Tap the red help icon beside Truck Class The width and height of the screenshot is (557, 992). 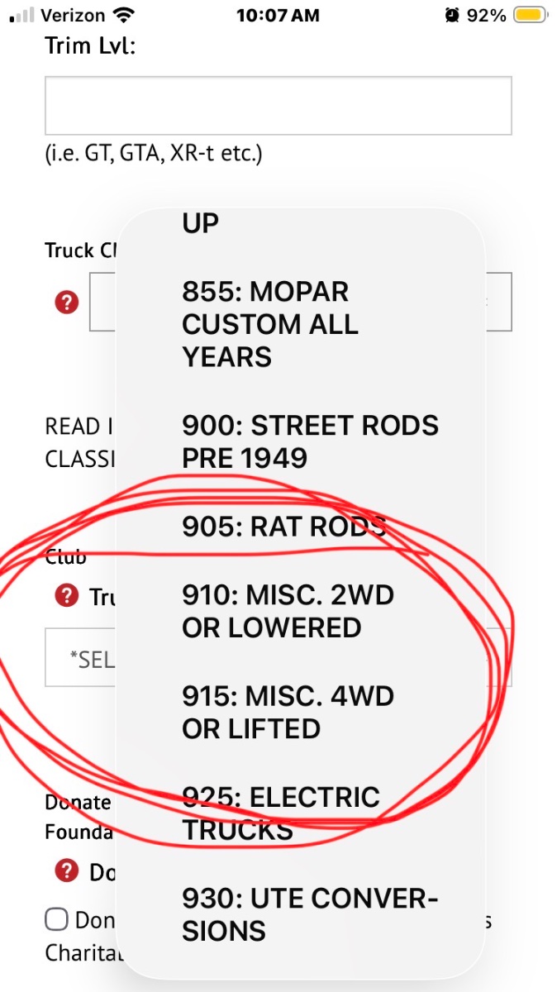66,303
